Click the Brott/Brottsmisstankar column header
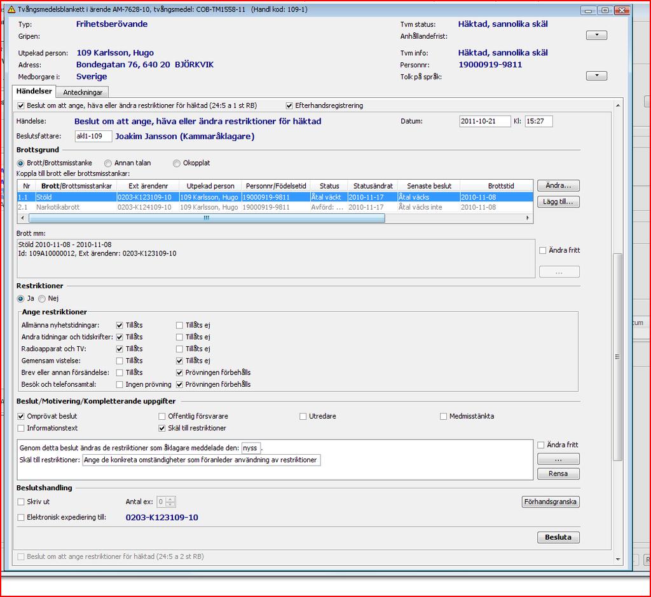The width and height of the screenshot is (651, 597). 76,186
